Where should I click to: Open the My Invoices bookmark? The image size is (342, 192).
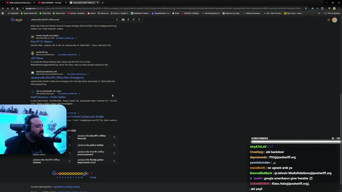pos(293,13)
